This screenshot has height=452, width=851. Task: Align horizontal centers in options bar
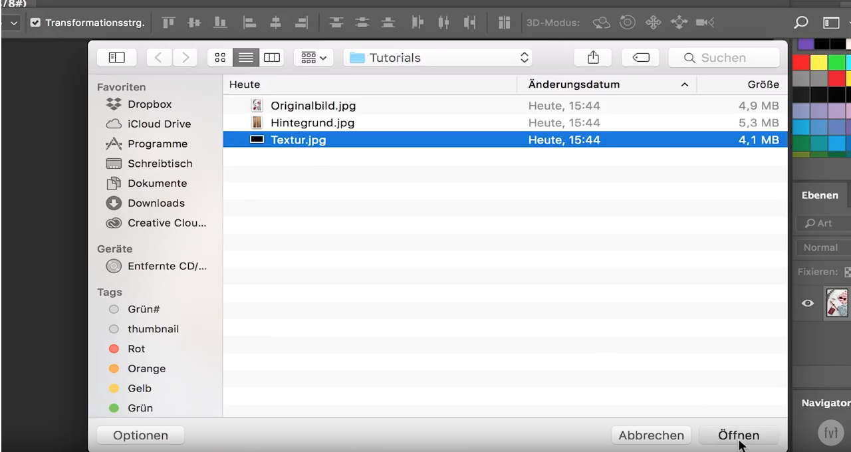(x=275, y=23)
